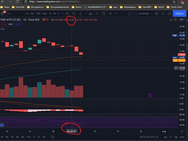This screenshot has height=141, width=188.
Task: Set date range to 5D
Action: (7, 137)
